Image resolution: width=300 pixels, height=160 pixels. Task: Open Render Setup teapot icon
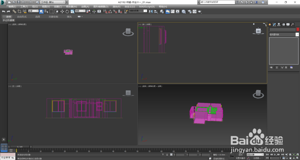[189, 11]
